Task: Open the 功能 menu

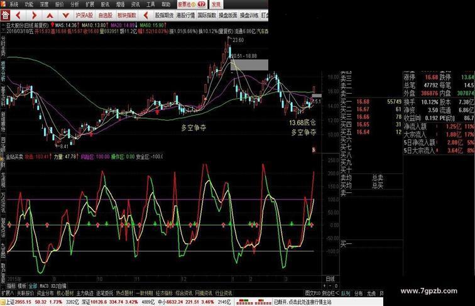Action: click(x=29, y=4)
